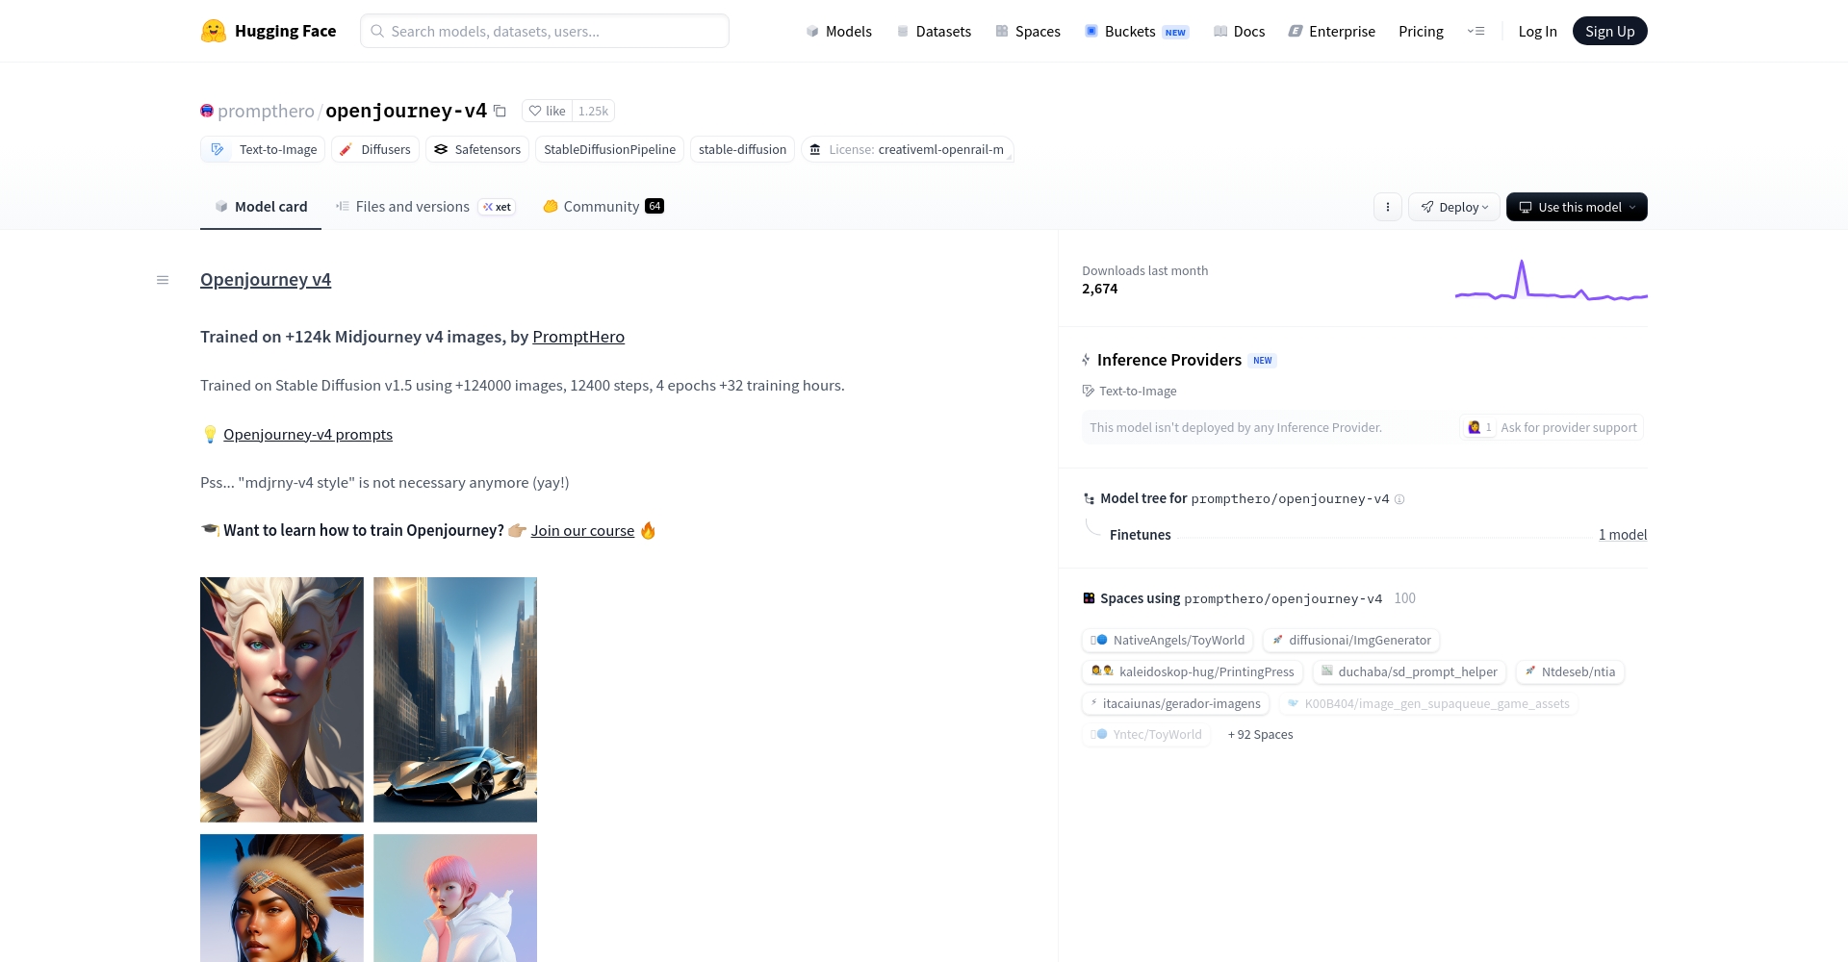1848x962 pixels.
Task: Click the Inference Providers lightning icon
Action: (x=1087, y=360)
